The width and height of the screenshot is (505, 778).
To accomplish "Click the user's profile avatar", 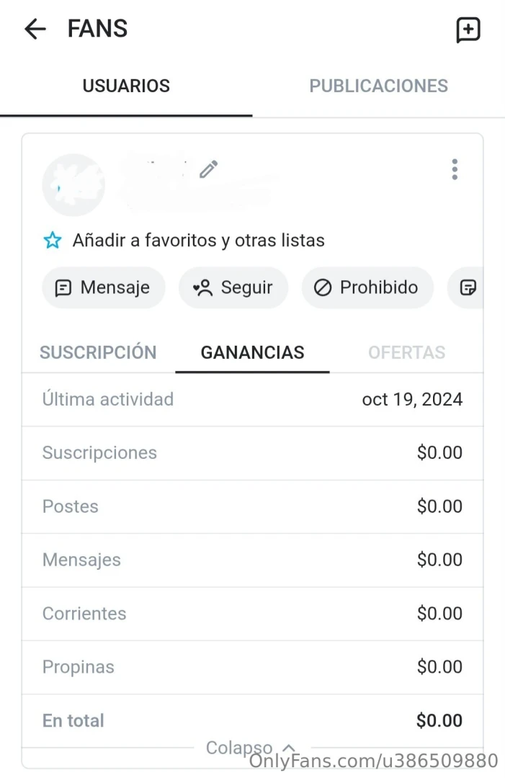I will tap(73, 185).
